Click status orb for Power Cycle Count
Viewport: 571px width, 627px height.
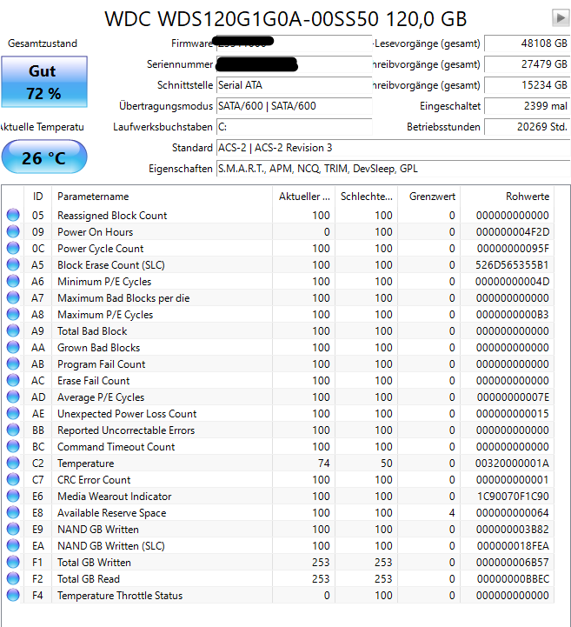pos(13,249)
